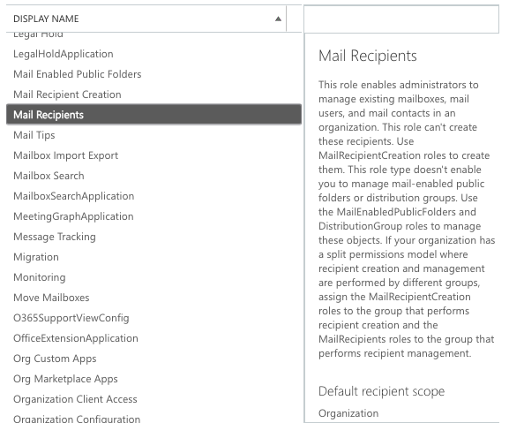Select the highlighted Mail Recipients row
The width and height of the screenshot is (509, 423).
(153, 114)
